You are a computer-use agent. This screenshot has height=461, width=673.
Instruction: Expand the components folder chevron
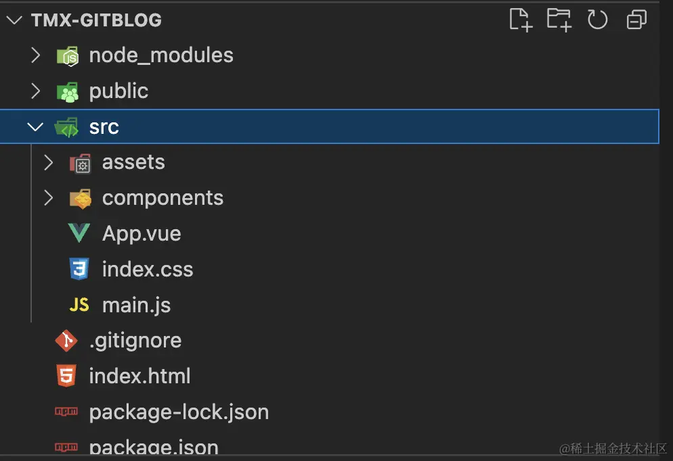click(49, 198)
